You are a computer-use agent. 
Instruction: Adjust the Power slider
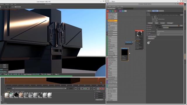170,26
